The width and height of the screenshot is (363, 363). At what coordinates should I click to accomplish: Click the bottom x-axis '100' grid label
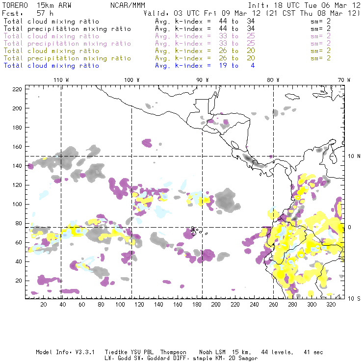pyautogui.click(x=120, y=305)
